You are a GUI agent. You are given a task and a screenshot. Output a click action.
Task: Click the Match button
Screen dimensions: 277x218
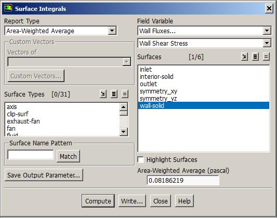click(x=68, y=156)
